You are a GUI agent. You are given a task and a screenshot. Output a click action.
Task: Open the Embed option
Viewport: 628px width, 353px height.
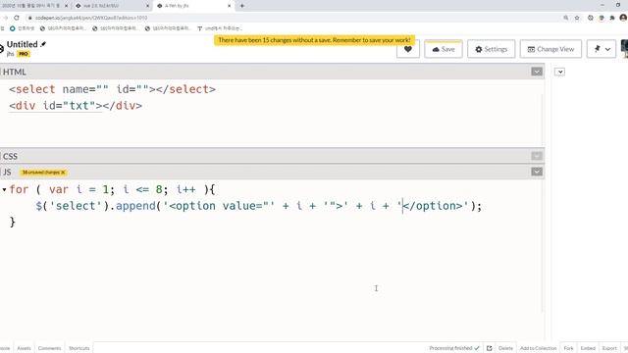coord(588,348)
